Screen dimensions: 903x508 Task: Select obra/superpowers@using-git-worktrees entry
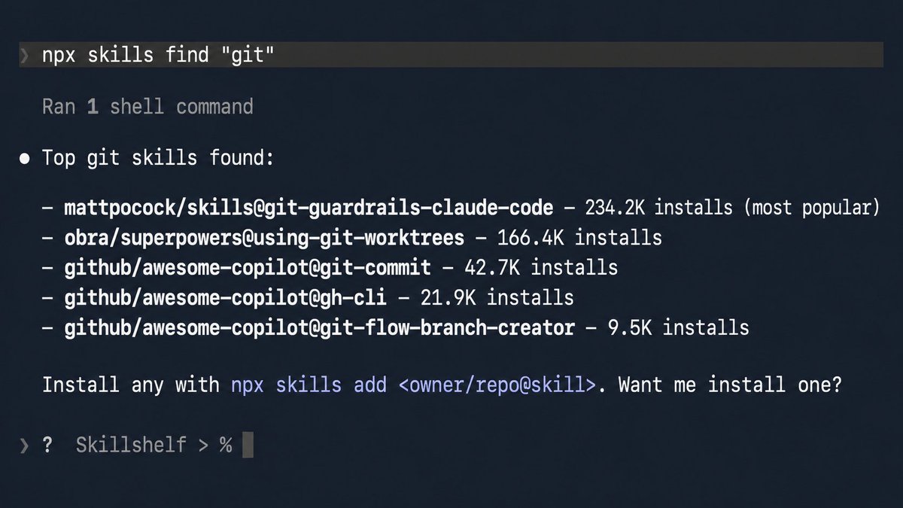264,239
